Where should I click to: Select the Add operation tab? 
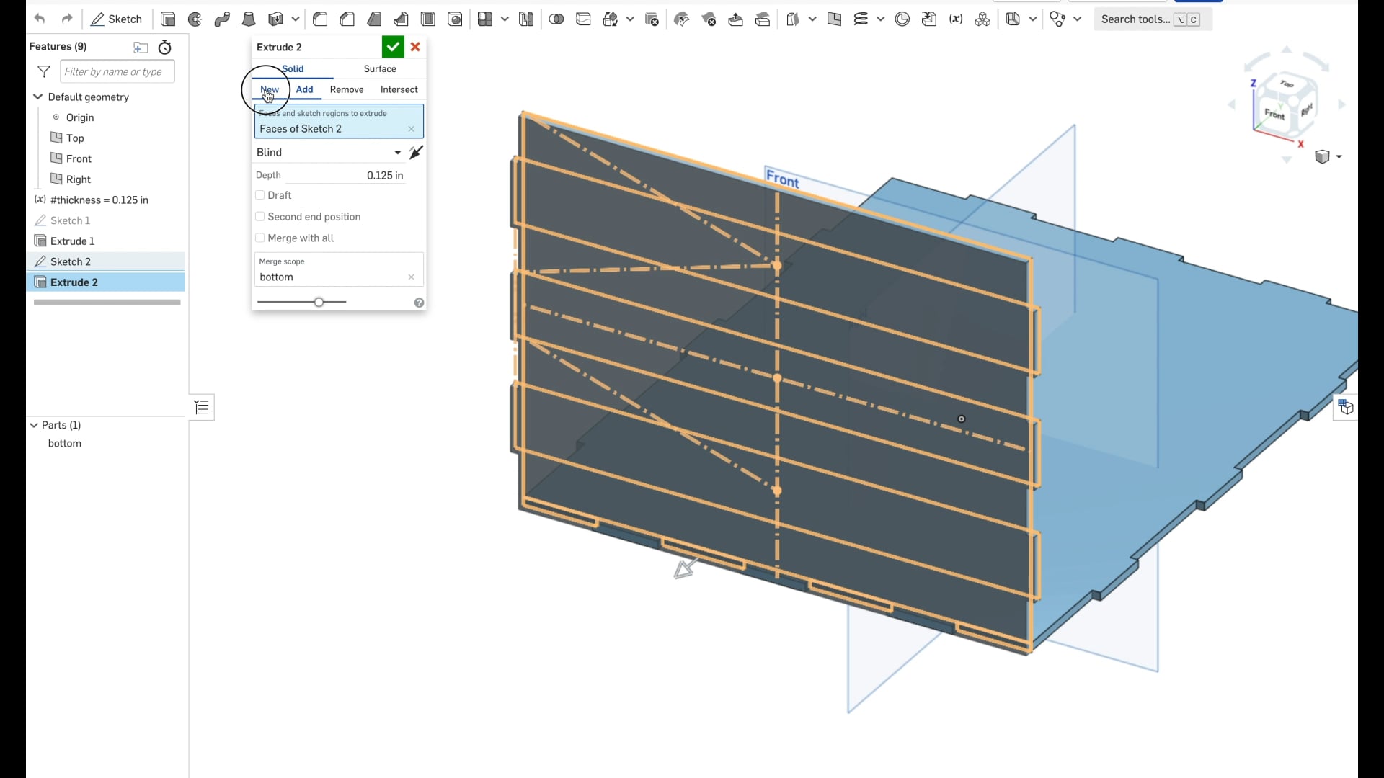pyautogui.click(x=304, y=89)
